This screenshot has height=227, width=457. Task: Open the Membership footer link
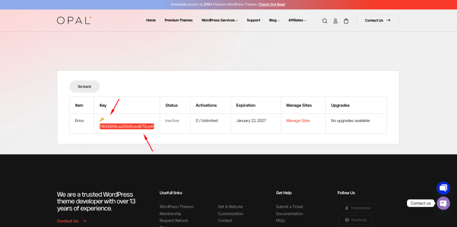(170, 214)
